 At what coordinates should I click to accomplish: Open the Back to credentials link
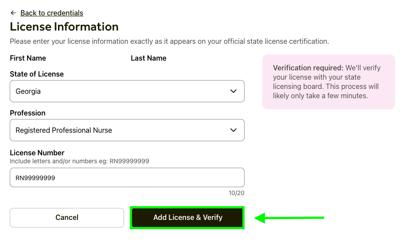pos(52,13)
